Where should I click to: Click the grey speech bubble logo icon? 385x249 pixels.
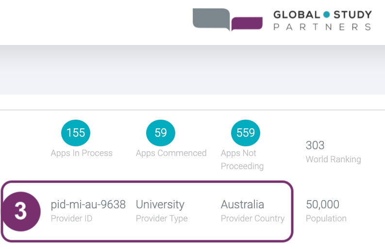click(x=211, y=19)
